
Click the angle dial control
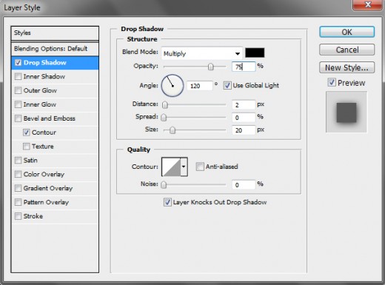173,86
